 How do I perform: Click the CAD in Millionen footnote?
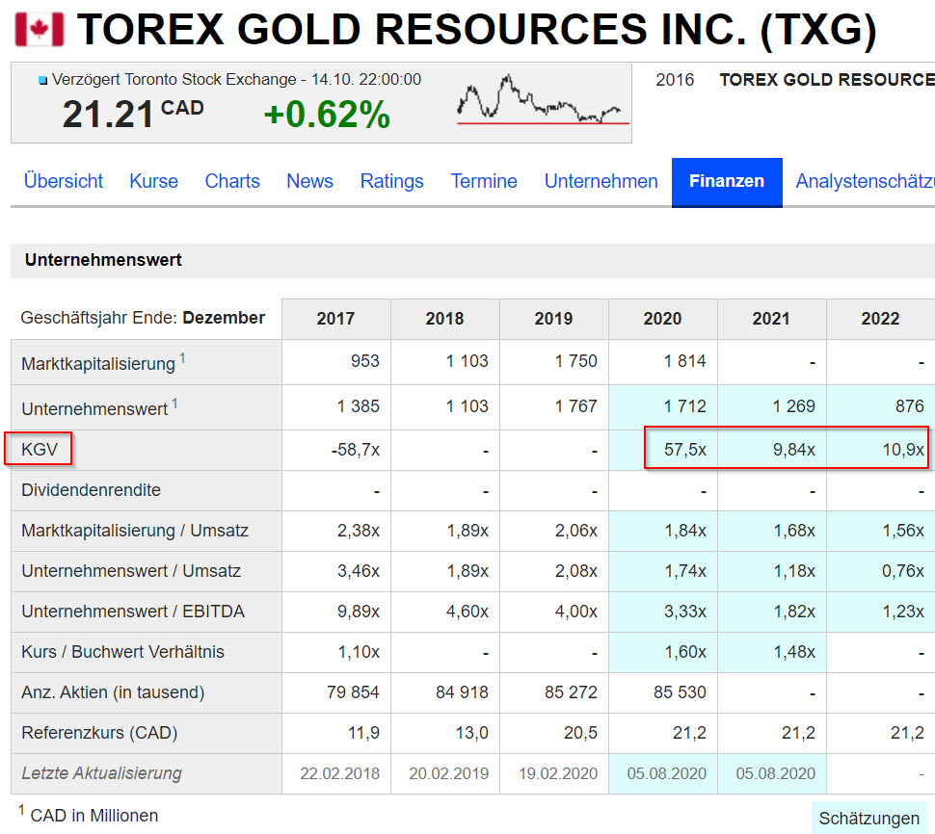click(x=94, y=816)
